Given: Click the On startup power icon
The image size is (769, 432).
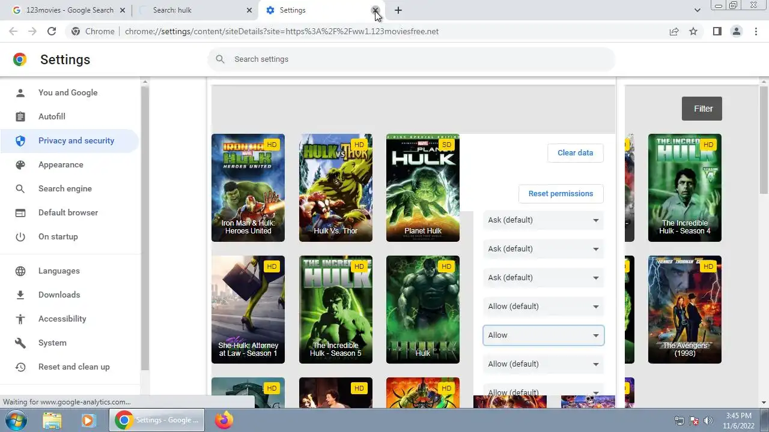Looking at the screenshot, I should coord(20,236).
